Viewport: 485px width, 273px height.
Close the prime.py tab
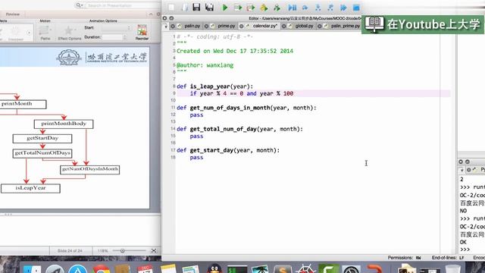pyautogui.click(x=206, y=27)
